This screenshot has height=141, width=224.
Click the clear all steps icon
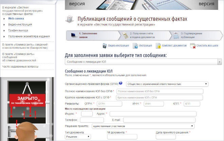192,46
